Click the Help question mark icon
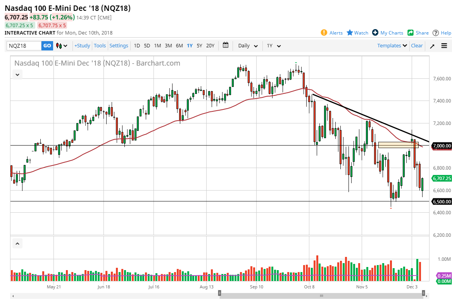Screen dimensions: 452x300 click(436, 33)
